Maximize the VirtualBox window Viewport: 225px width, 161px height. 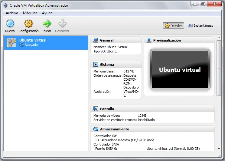click(x=203, y=4)
